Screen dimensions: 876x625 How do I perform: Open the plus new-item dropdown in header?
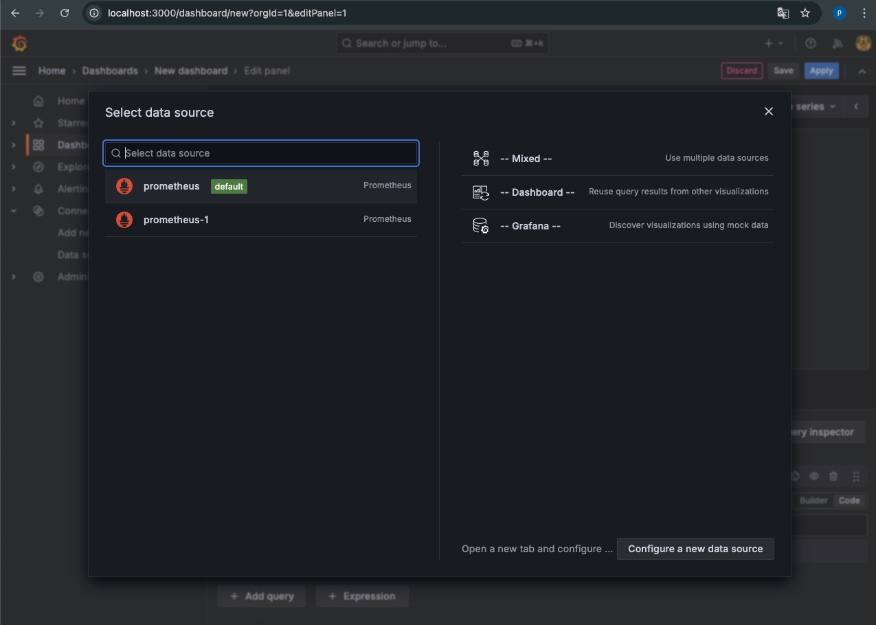(774, 43)
